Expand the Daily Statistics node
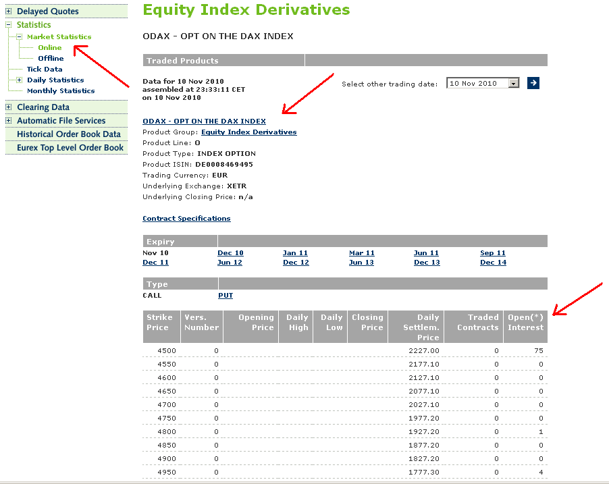609x484 pixels. [19, 80]
